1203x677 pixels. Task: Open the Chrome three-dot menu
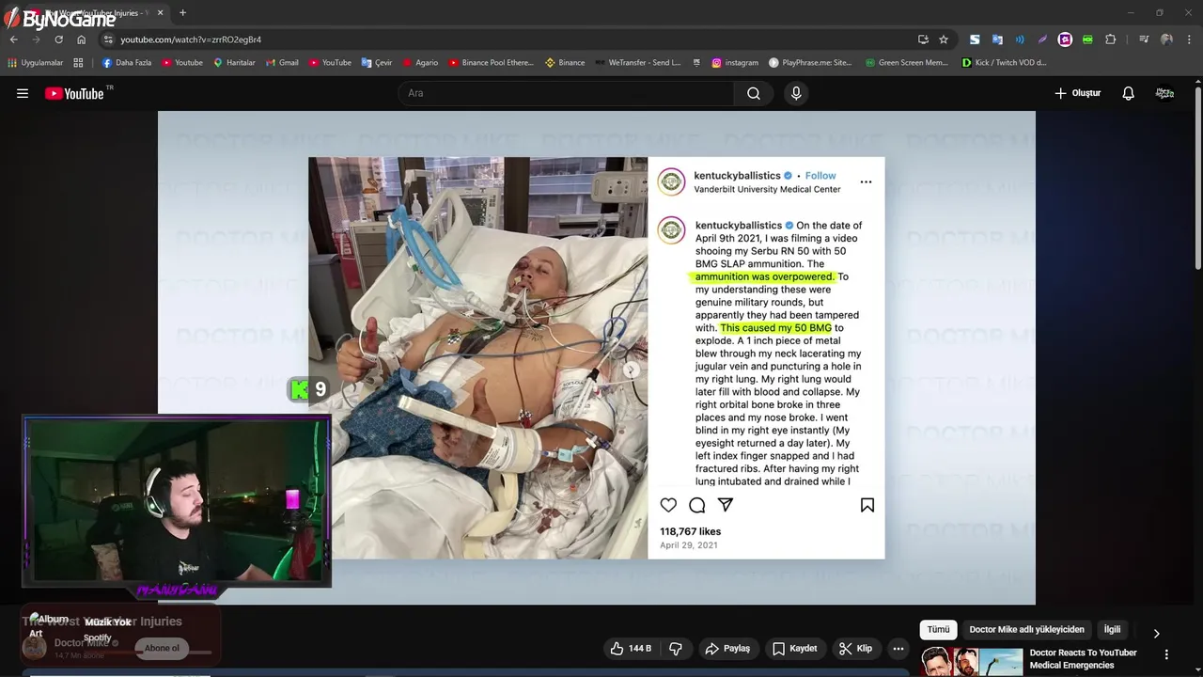[x=1190, y=39]
